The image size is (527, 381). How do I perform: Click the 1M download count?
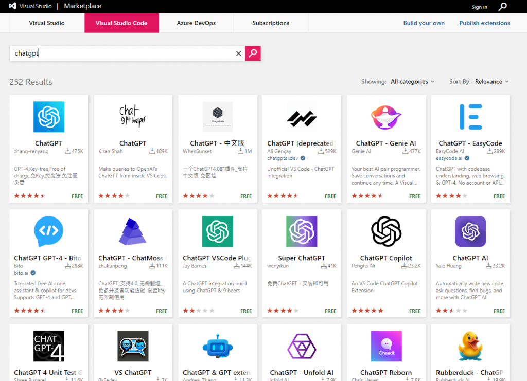pyautogui.click(x=245, y=151)
